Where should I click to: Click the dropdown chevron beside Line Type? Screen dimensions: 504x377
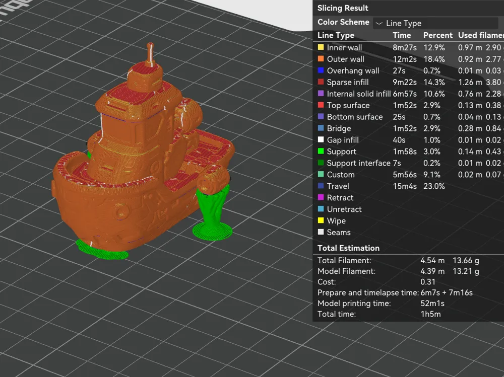(x=380, y=24)
